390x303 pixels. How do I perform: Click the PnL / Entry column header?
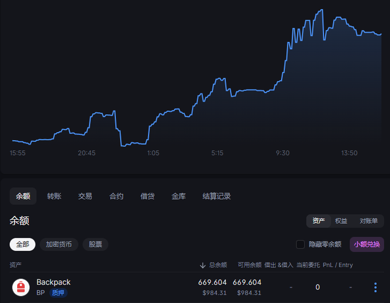point(338,265)
